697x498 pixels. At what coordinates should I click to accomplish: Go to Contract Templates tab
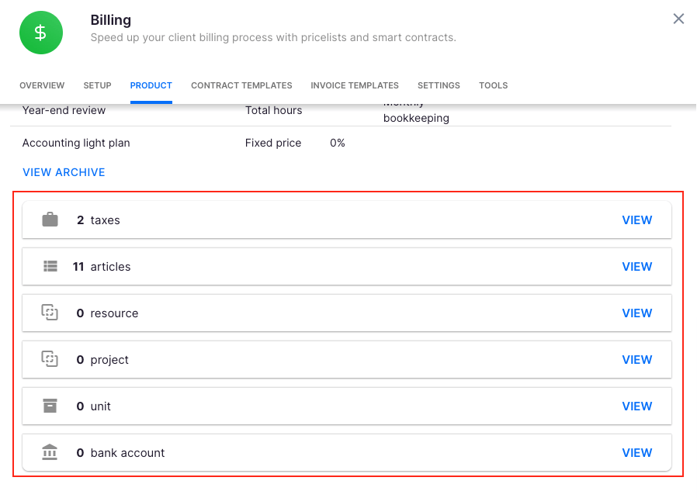click(241, 85)
